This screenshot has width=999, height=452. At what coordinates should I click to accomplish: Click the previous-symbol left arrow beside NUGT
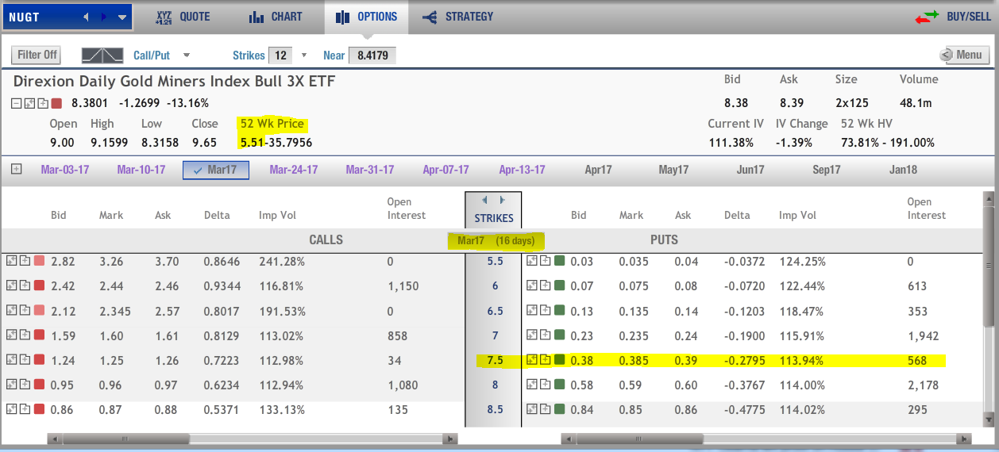coord(86,17)
